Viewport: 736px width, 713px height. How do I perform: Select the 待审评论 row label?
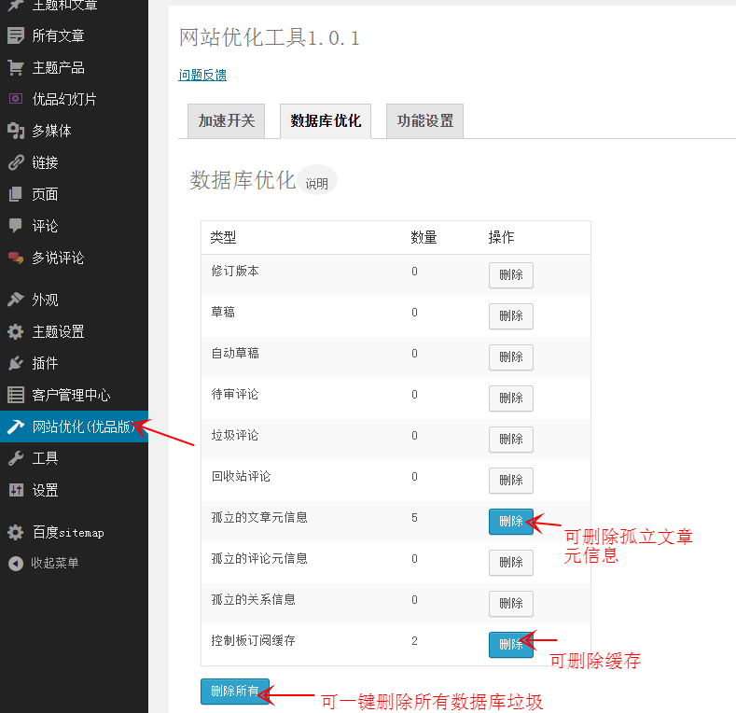point(235,395)
